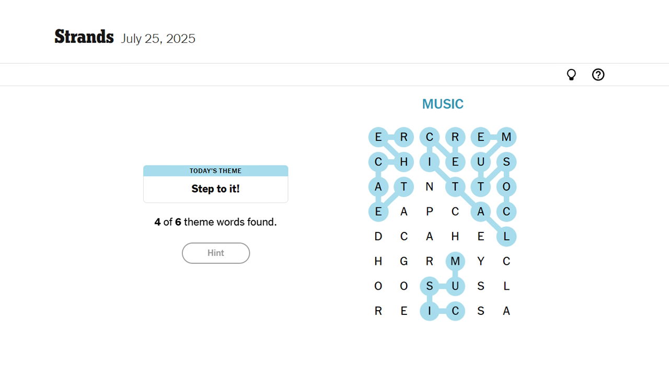Click the Strands logo title
This screenshot has width=669, height=376.
tap(84, 37)
